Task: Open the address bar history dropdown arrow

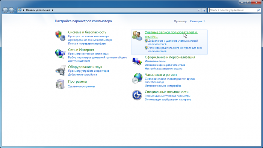Action: point(199,10)
